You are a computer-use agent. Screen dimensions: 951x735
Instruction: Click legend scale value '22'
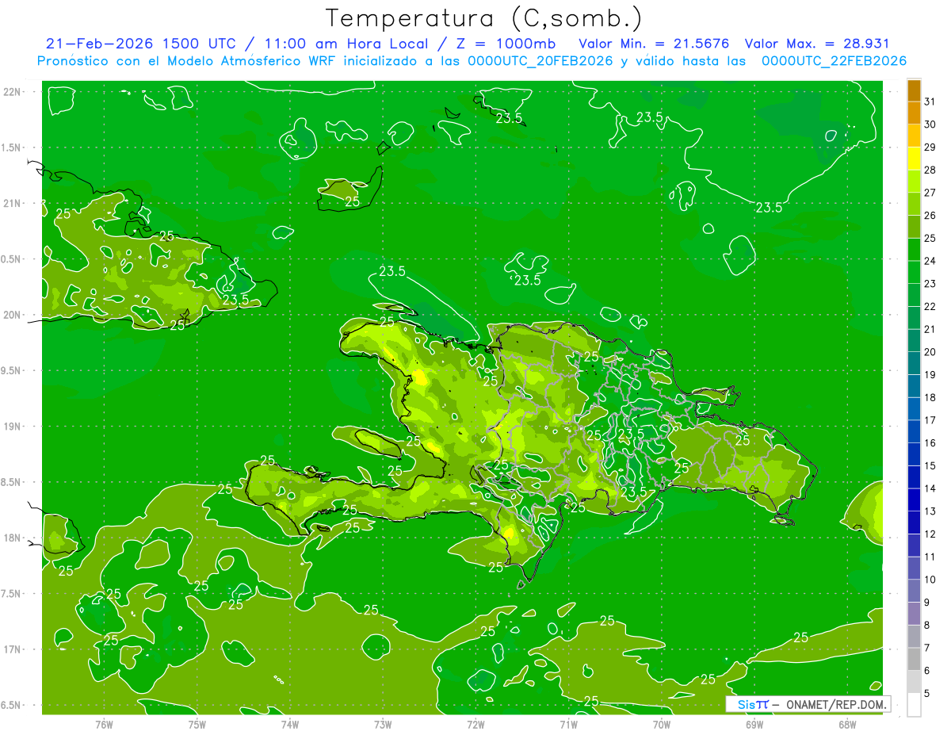point(930,306)
